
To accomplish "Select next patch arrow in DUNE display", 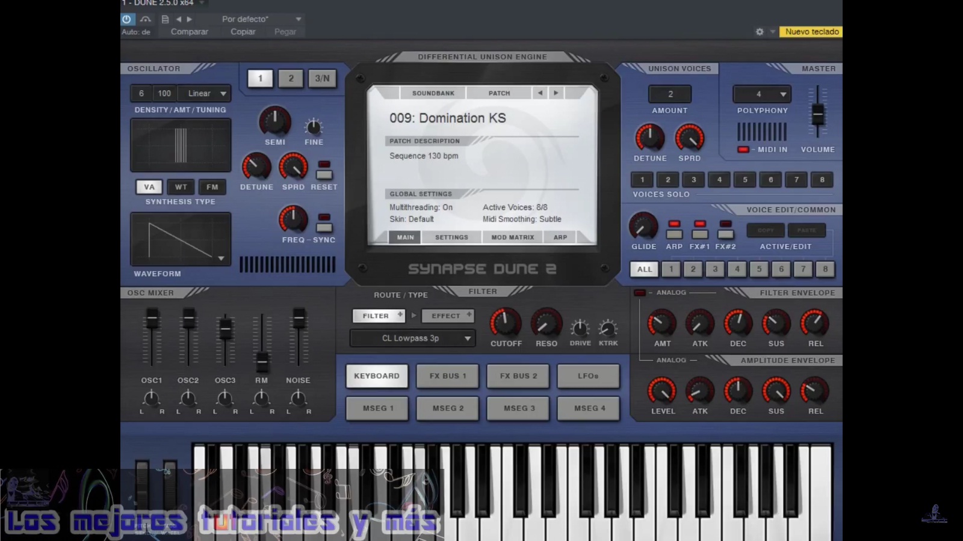I will [x=556, y=93].
